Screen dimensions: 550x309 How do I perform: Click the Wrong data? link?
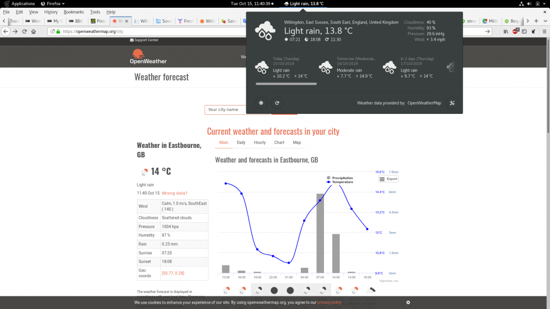click(174, 193)
